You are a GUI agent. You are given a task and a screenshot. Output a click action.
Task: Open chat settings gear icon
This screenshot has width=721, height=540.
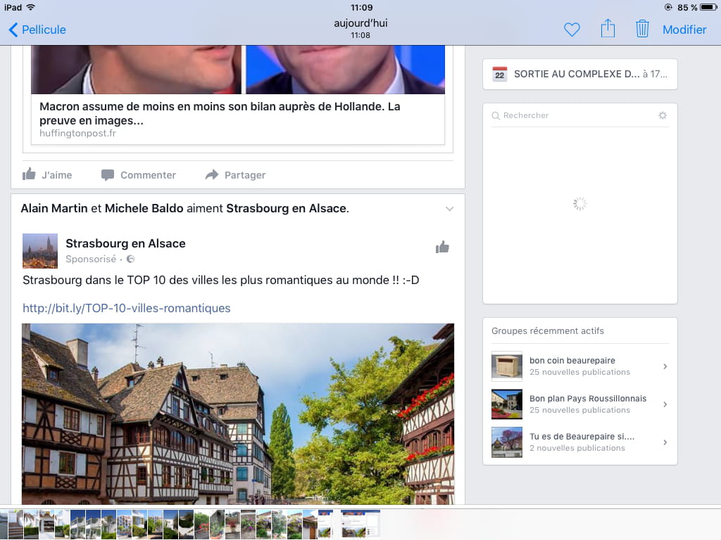pos(663,115)
